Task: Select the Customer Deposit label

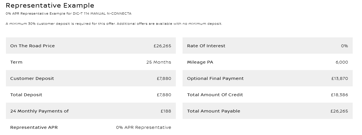Action: pyautogui.click(x=32, y=78)
